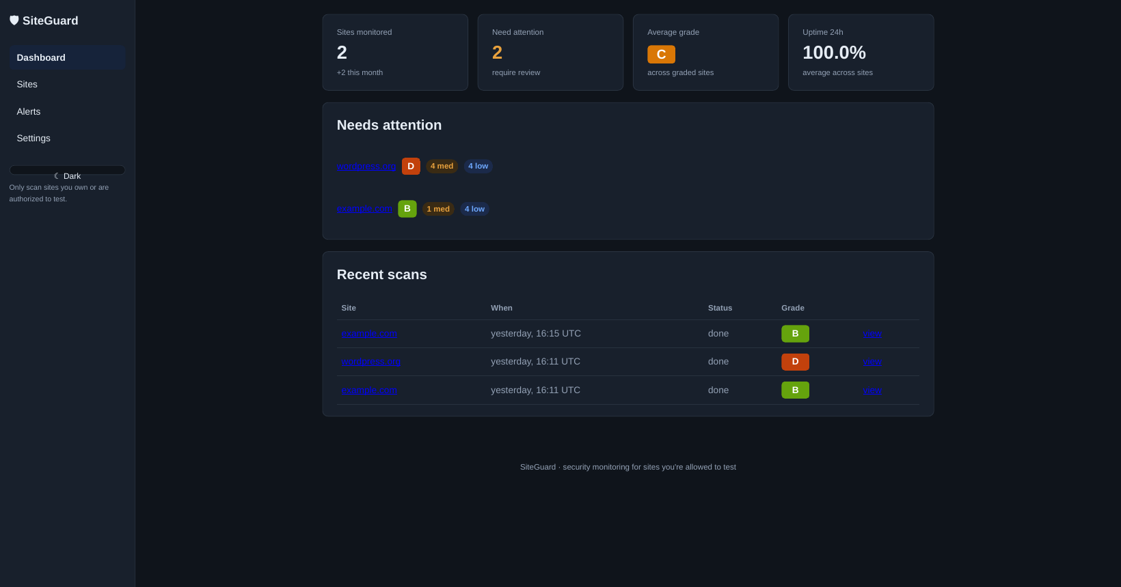Open the Alerts page in the sidebar
The width and height of the screenshot is (1121, 587).
pyautogui.click(x=67, y=111)
